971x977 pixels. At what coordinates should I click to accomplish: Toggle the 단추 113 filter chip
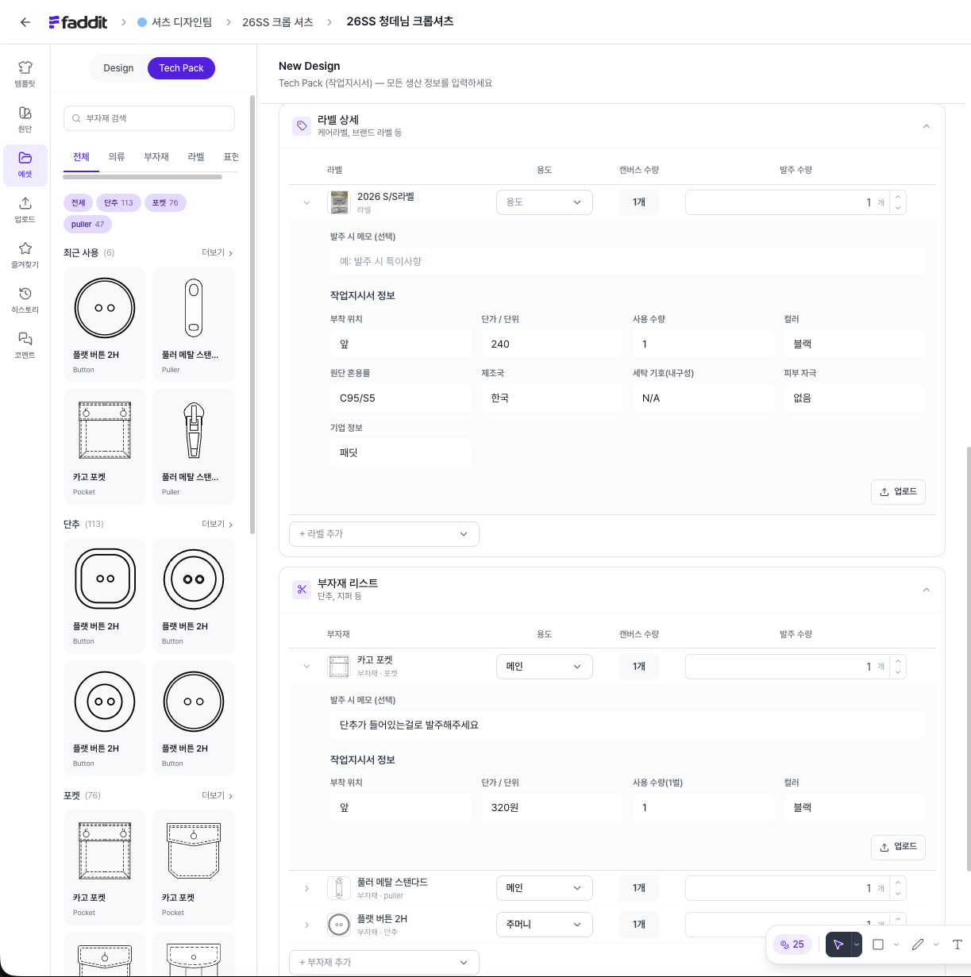coord(118,202)
